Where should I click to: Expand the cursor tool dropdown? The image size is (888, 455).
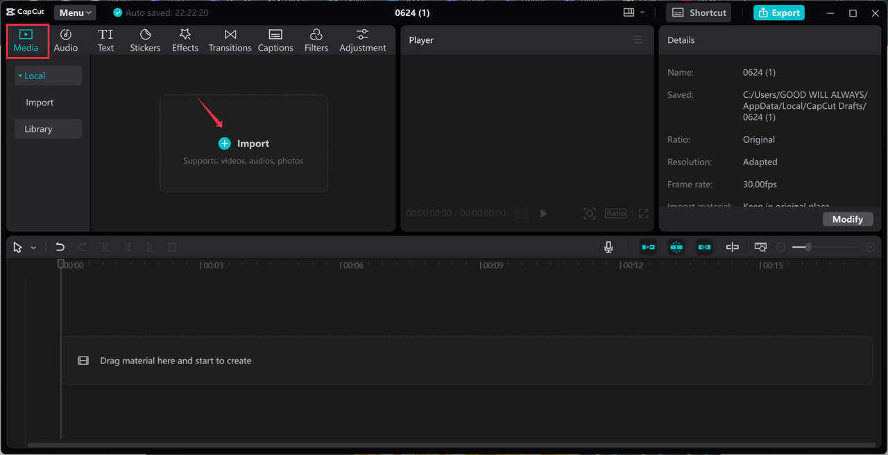33,248
